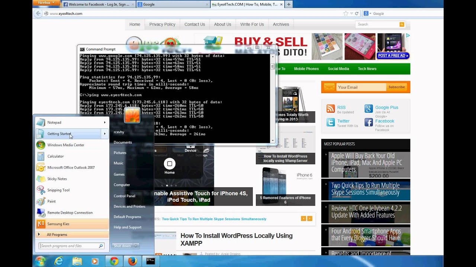The image size is (476, 267).
Task: Open Internet Explorer from the taskbar
Action: pos(58,261)
